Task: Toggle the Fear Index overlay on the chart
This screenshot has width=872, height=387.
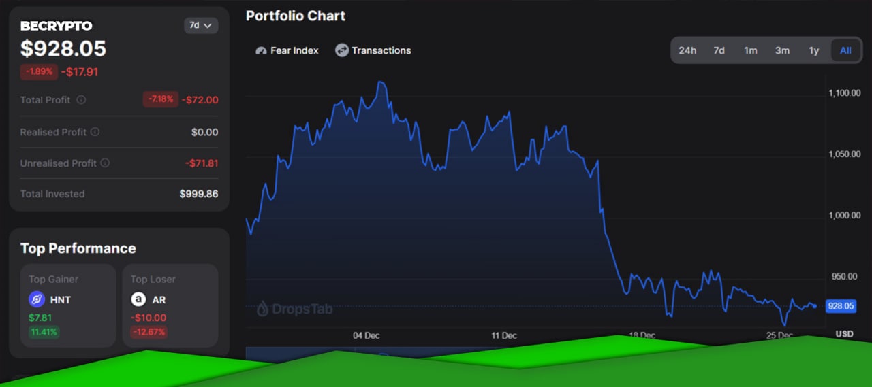Action: (x=287, y=50)
